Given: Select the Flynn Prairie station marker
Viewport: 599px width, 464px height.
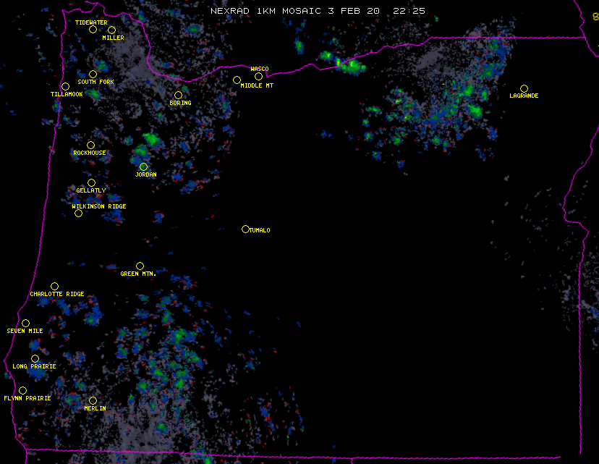Looking at the screenshot, I should click(x=22, y=391).
